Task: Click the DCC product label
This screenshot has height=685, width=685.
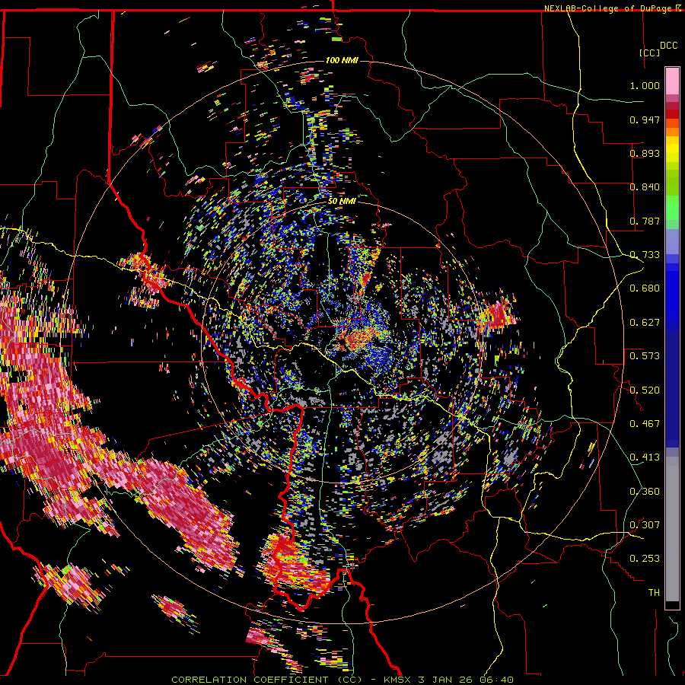Action: coord(668,46)
